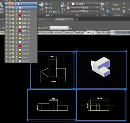Turn off the Defpoints layer with its lightbulb
Viewport: 130px width, 123px height.
click(7, 11)
